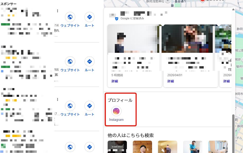Open 詳細 link for the 2026/04/01 post
This screenshot has width=243, height=153.
(x=171, y=81)
